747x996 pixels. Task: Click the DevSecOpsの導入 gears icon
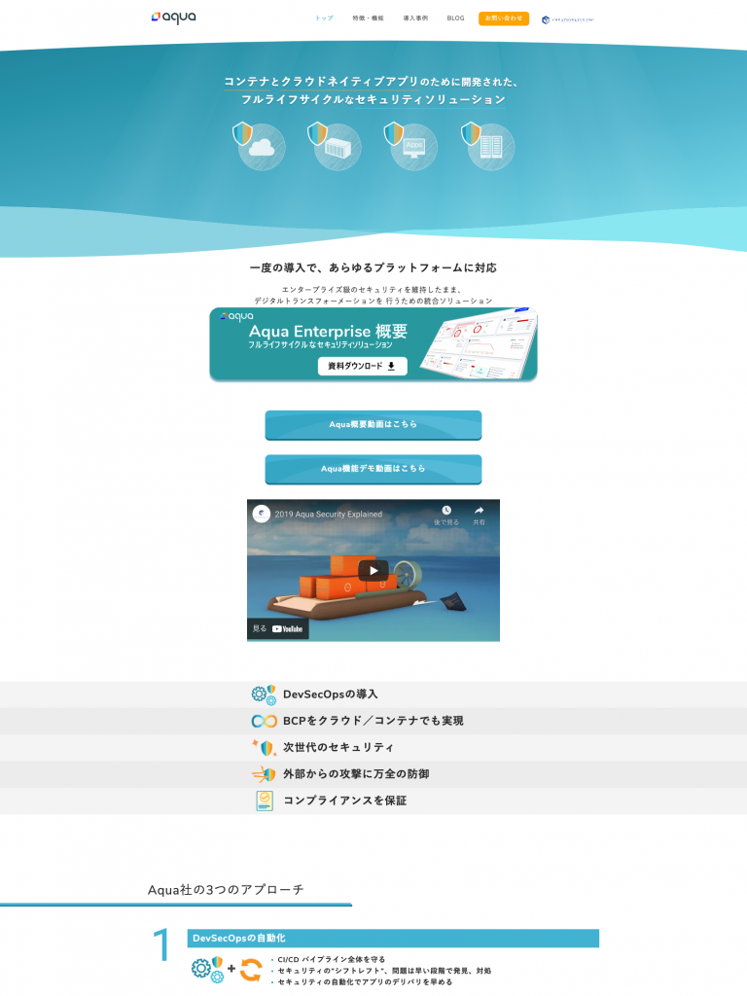coord(264,694)
